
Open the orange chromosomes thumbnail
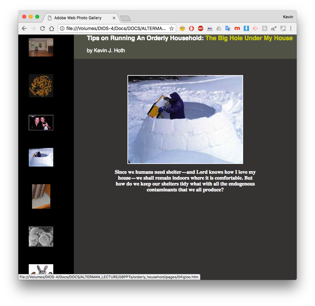tap(41, 86)
